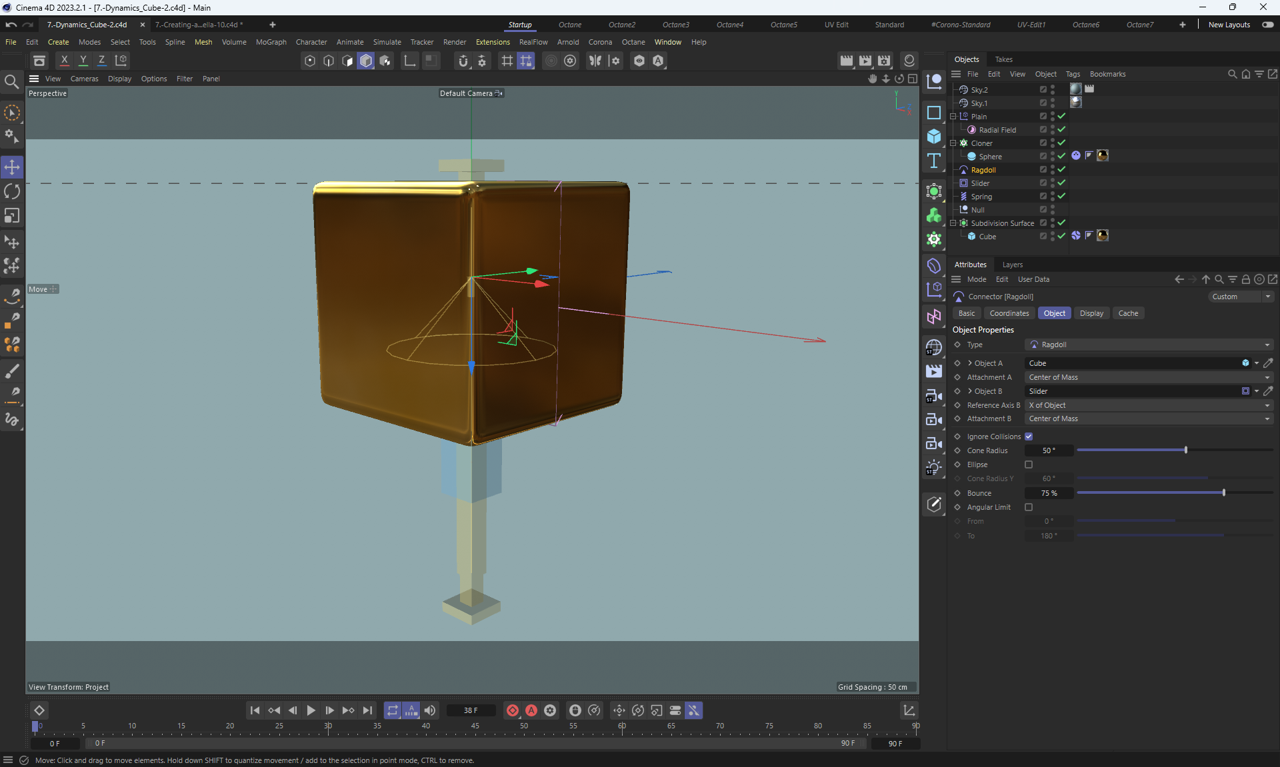Enable the Angular Limit checkbox

pos(1029,507)
